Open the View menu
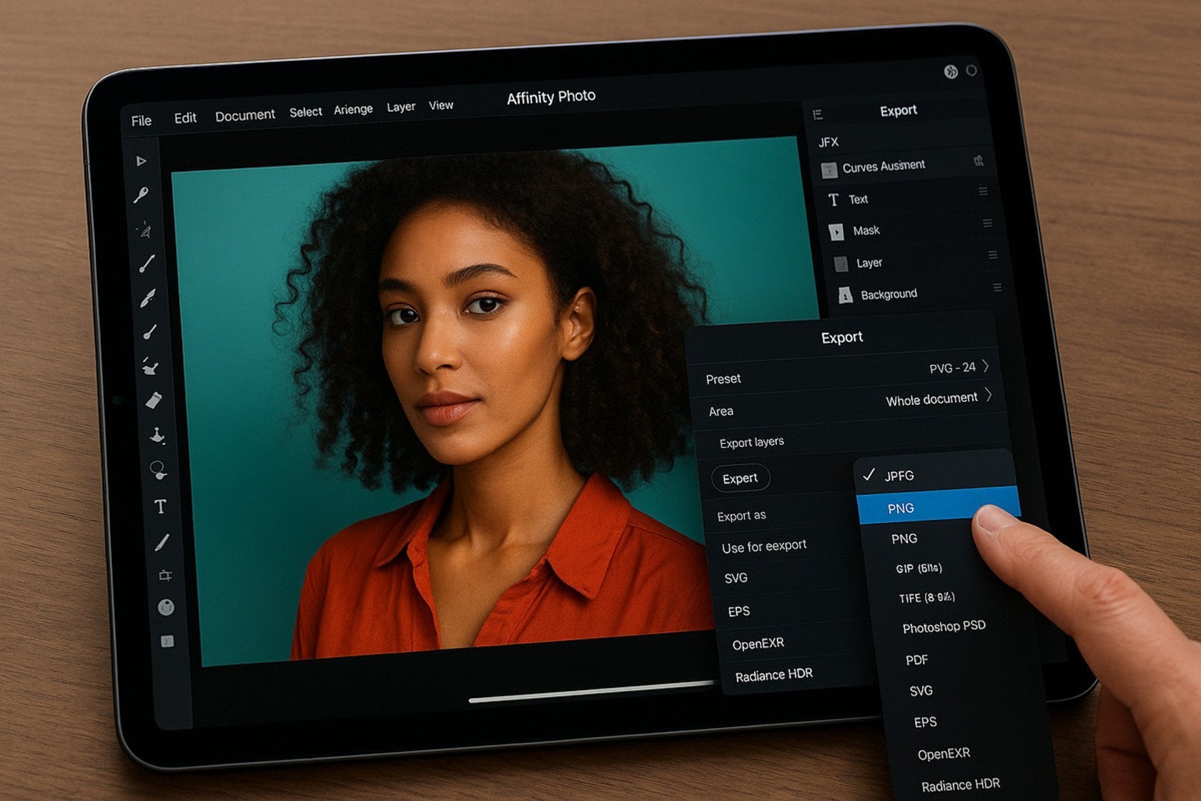The width and height of the screenshot is (1201, 801). point(441,105)
